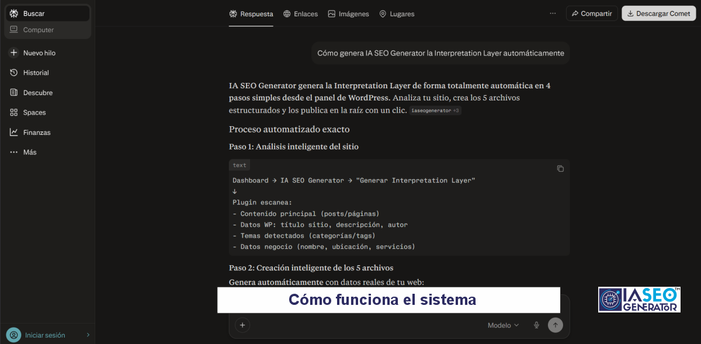Expand the Iniciar sesión chevron

click(88, 335)
